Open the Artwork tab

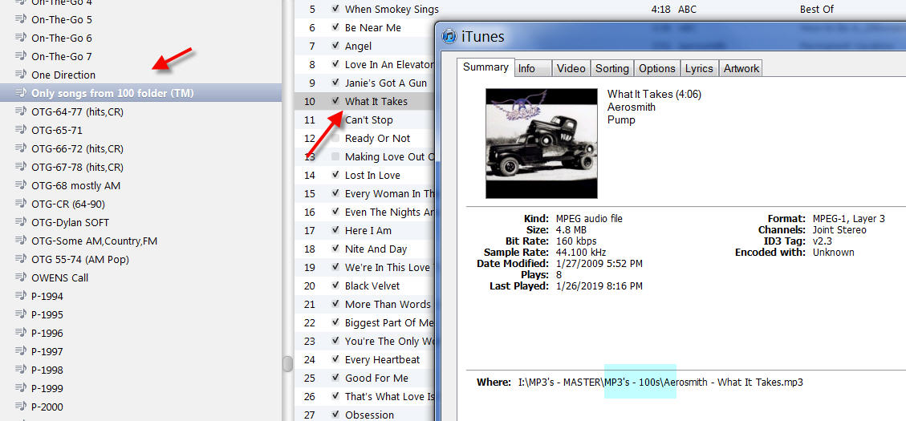(x=741, y=68)
